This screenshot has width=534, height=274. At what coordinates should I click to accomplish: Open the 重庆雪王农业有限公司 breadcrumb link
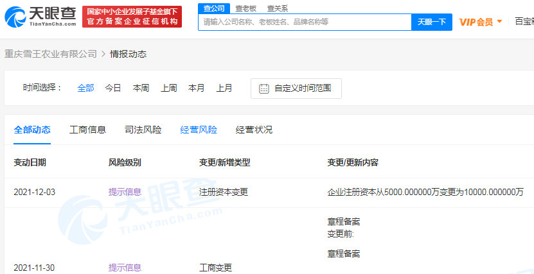(50, 54)
